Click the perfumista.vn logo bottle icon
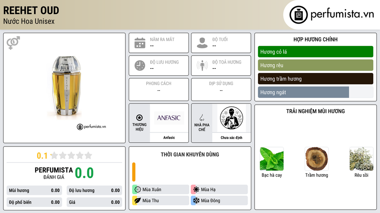This screenshot has width=380, height=213. pyautogui.click(x=298, y=15)
